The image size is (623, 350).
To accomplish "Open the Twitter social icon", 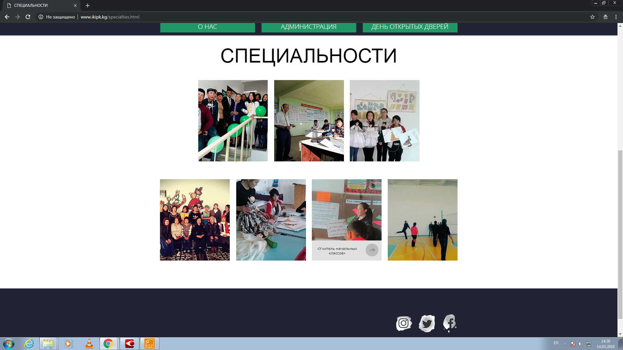I will [x=427, y=323].
